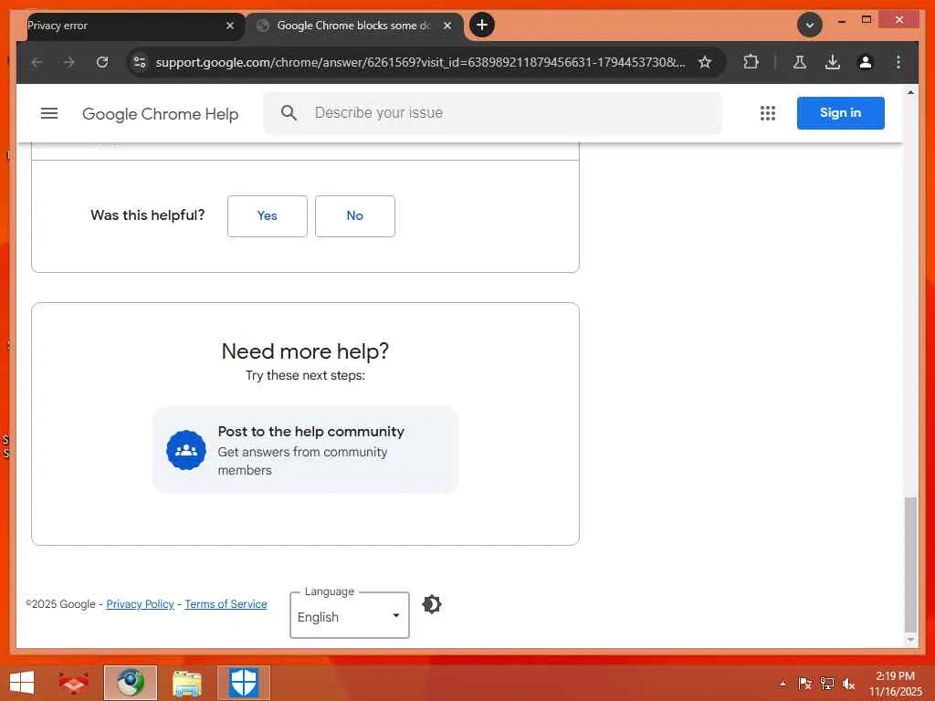The image size is (935, 701).
Task: Click the address bar URL
Action: pos(420,62)
